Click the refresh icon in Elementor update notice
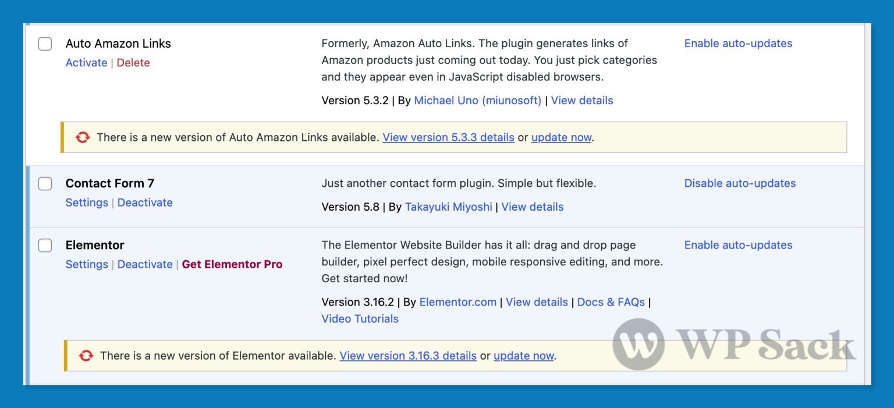 (x=86, y=356)
